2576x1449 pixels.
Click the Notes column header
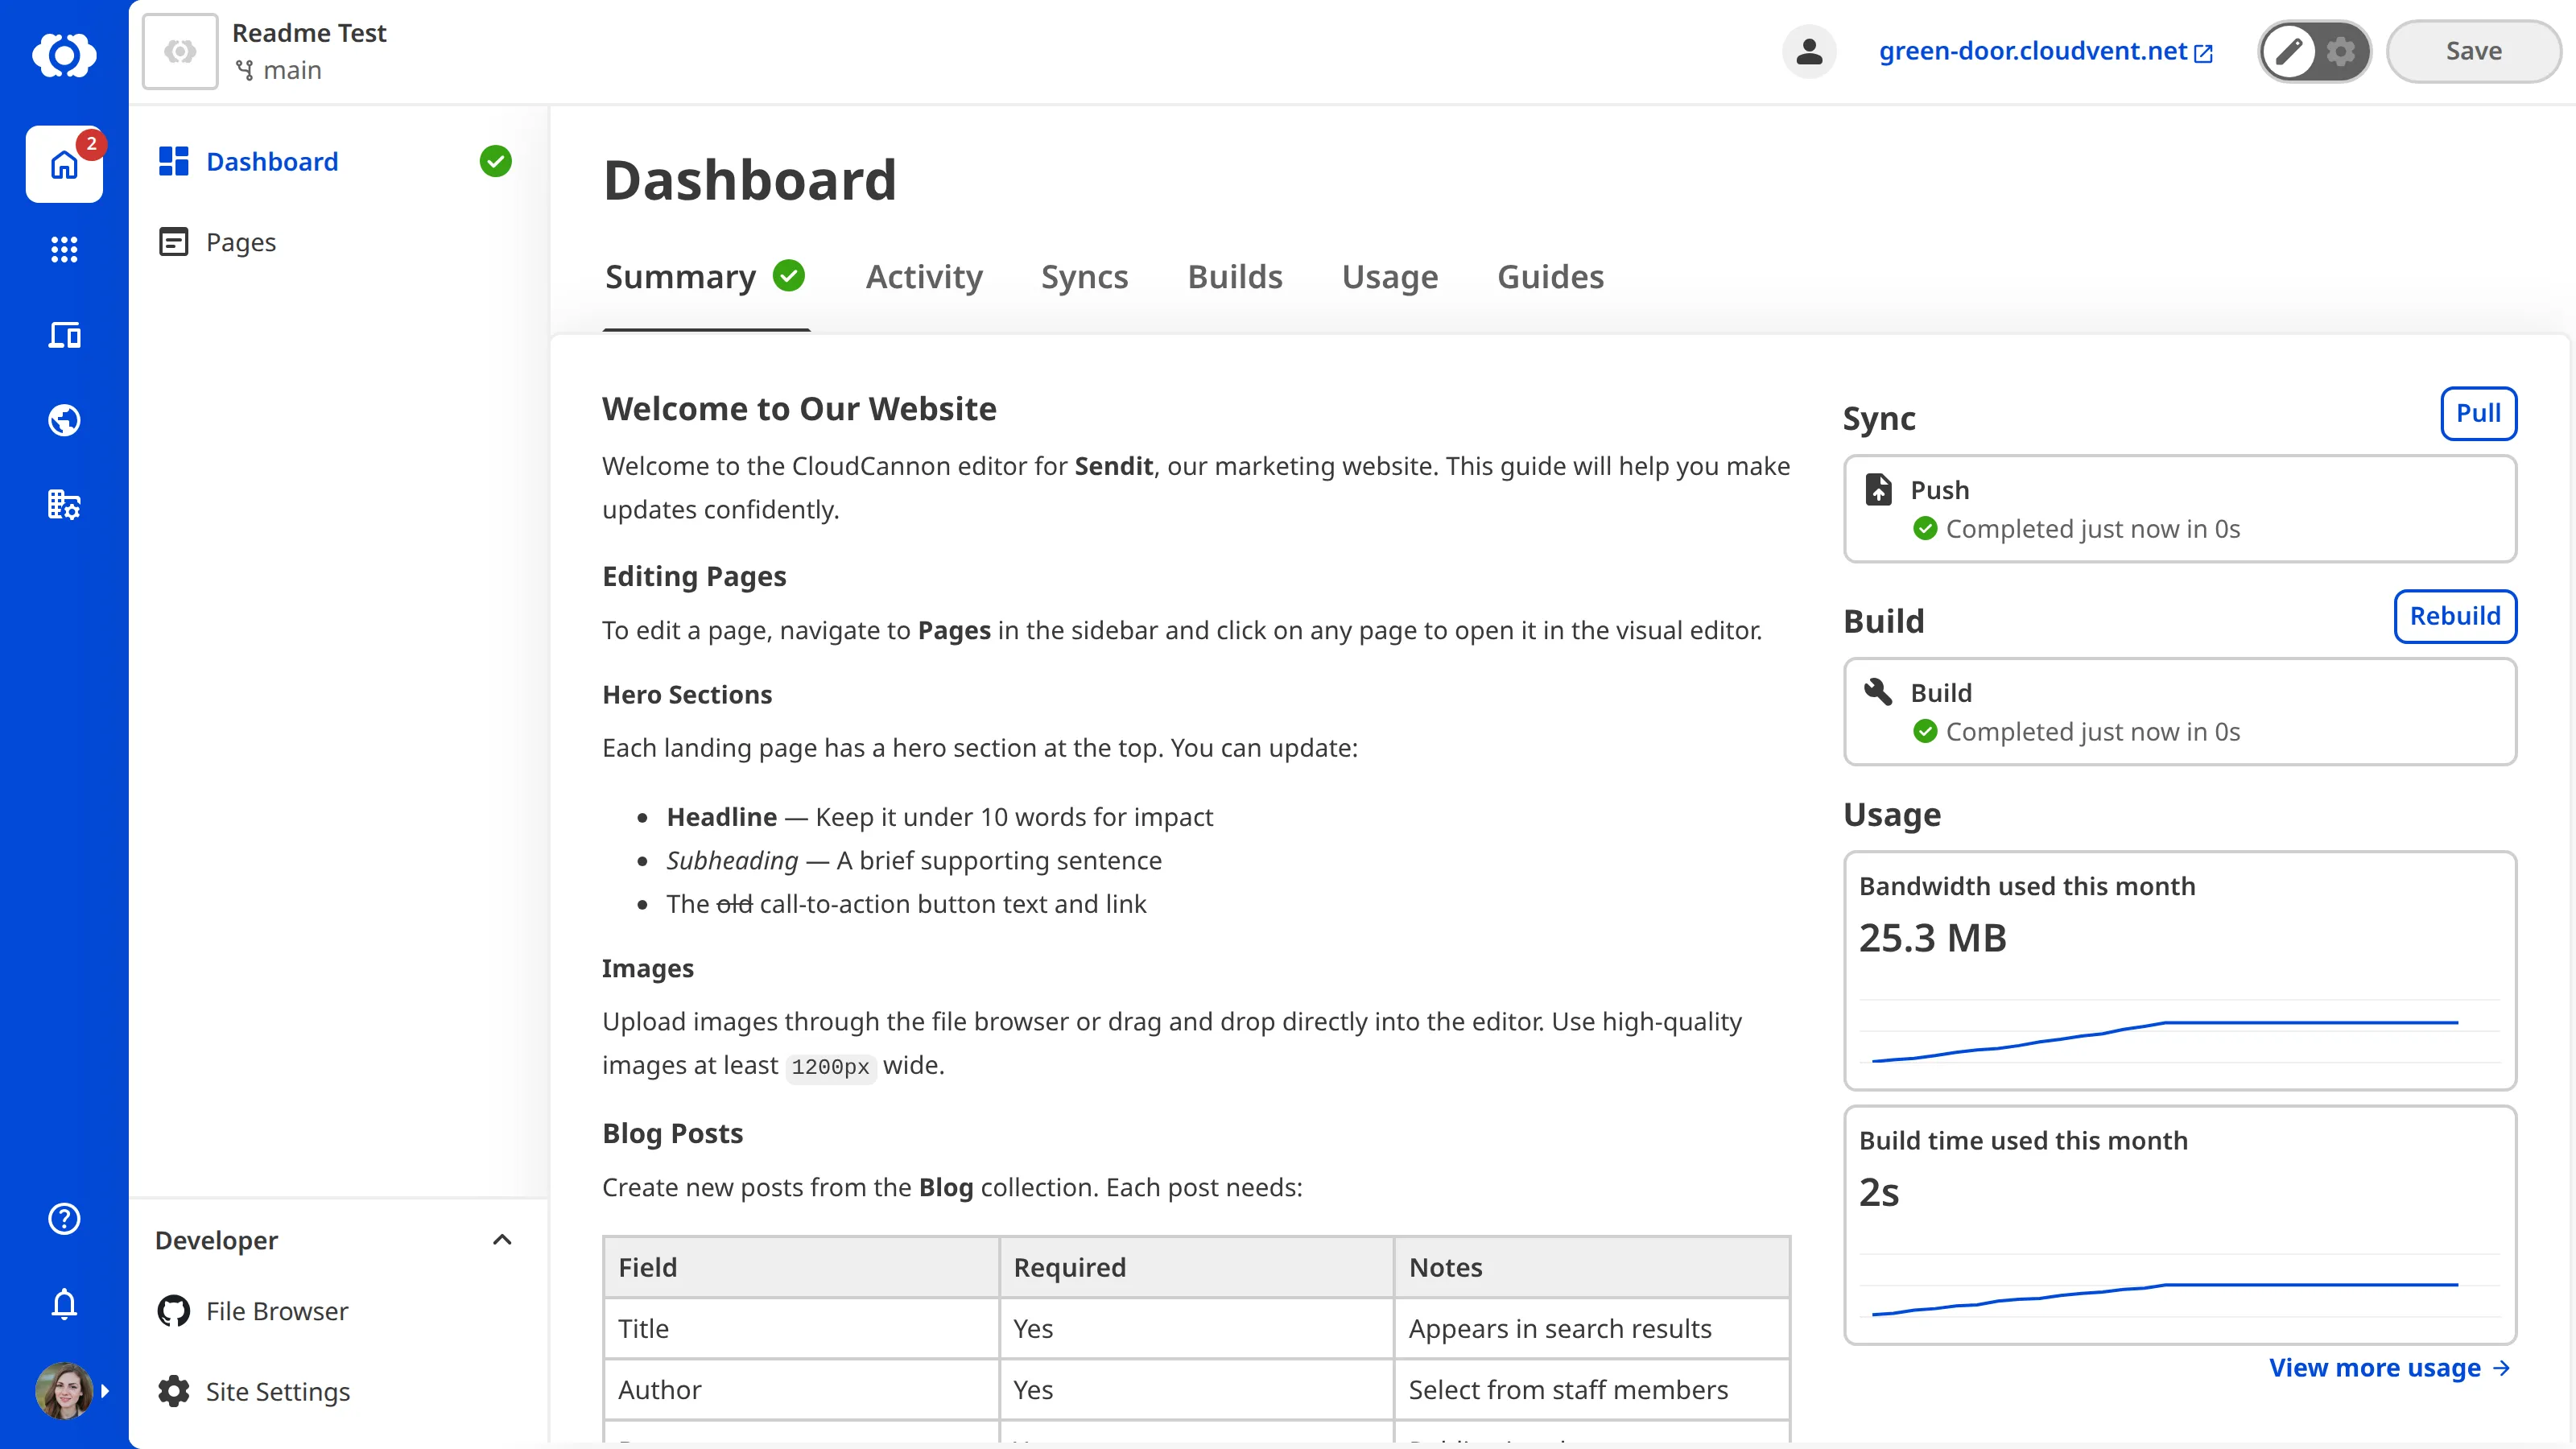(x=1592, y=1268)
